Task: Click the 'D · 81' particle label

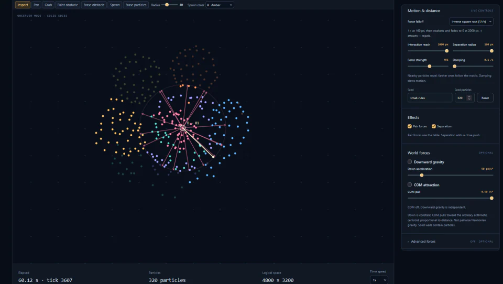Action: tap(193, 123)
